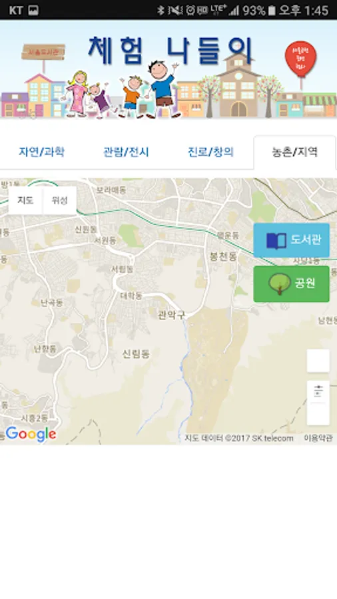Switch map view to 위성 (satellite)
Image resolution: width=337 pixels, height=599 pixels.
tap(59, 200)
